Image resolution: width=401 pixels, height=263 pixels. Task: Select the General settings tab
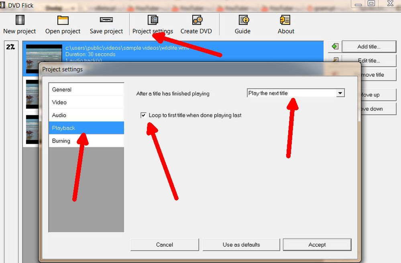pos(86,89)
